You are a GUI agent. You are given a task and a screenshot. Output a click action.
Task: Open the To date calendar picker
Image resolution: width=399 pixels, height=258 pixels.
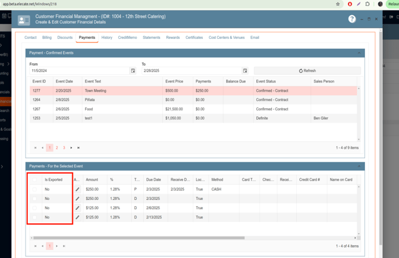coord(245,71)
